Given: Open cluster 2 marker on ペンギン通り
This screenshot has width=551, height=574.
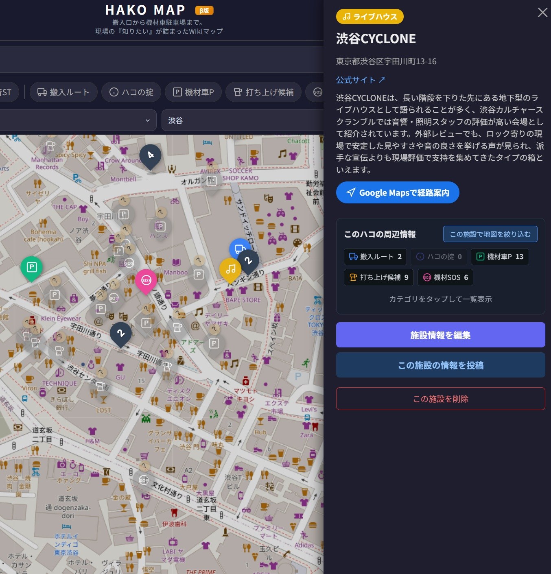Looking at the screenshot, I should click(248, 262).
